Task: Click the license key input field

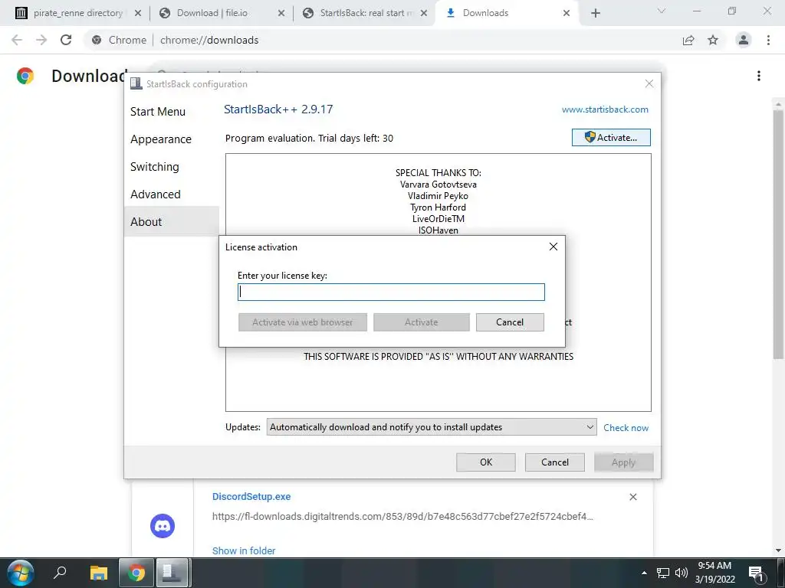Action: coord(391,292)
